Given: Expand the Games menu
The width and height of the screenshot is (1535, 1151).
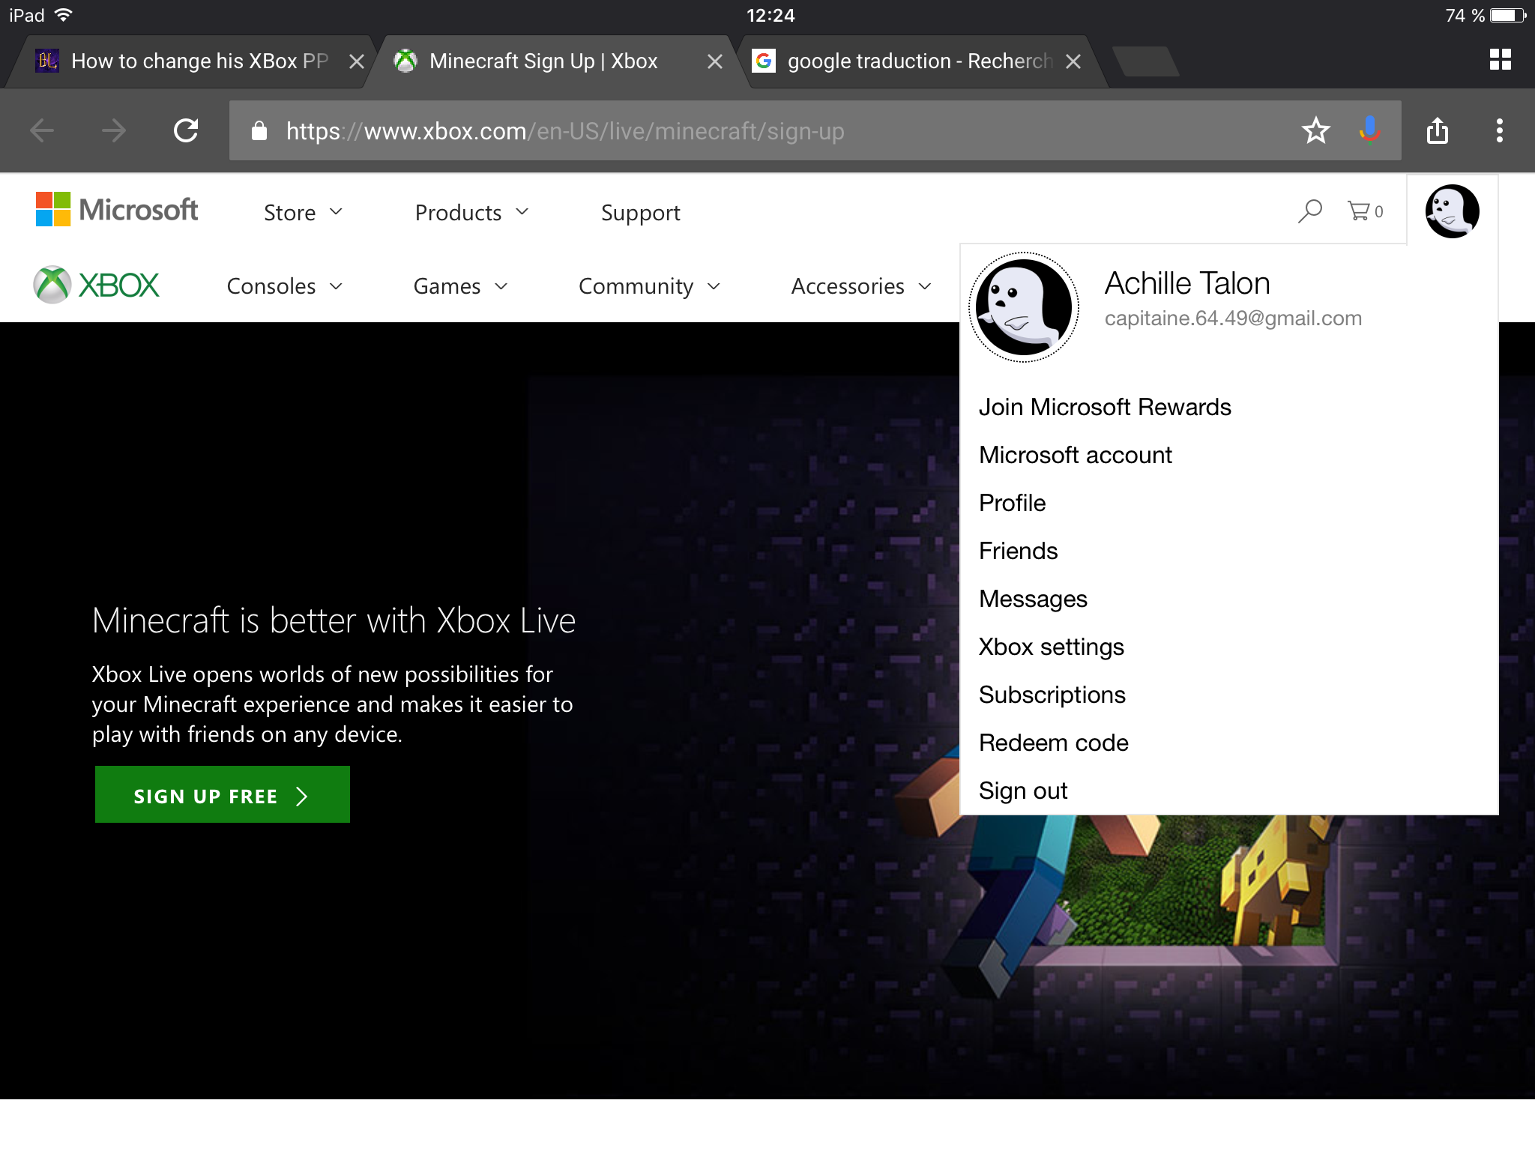Looking at the screenshot, I should 461,286.
